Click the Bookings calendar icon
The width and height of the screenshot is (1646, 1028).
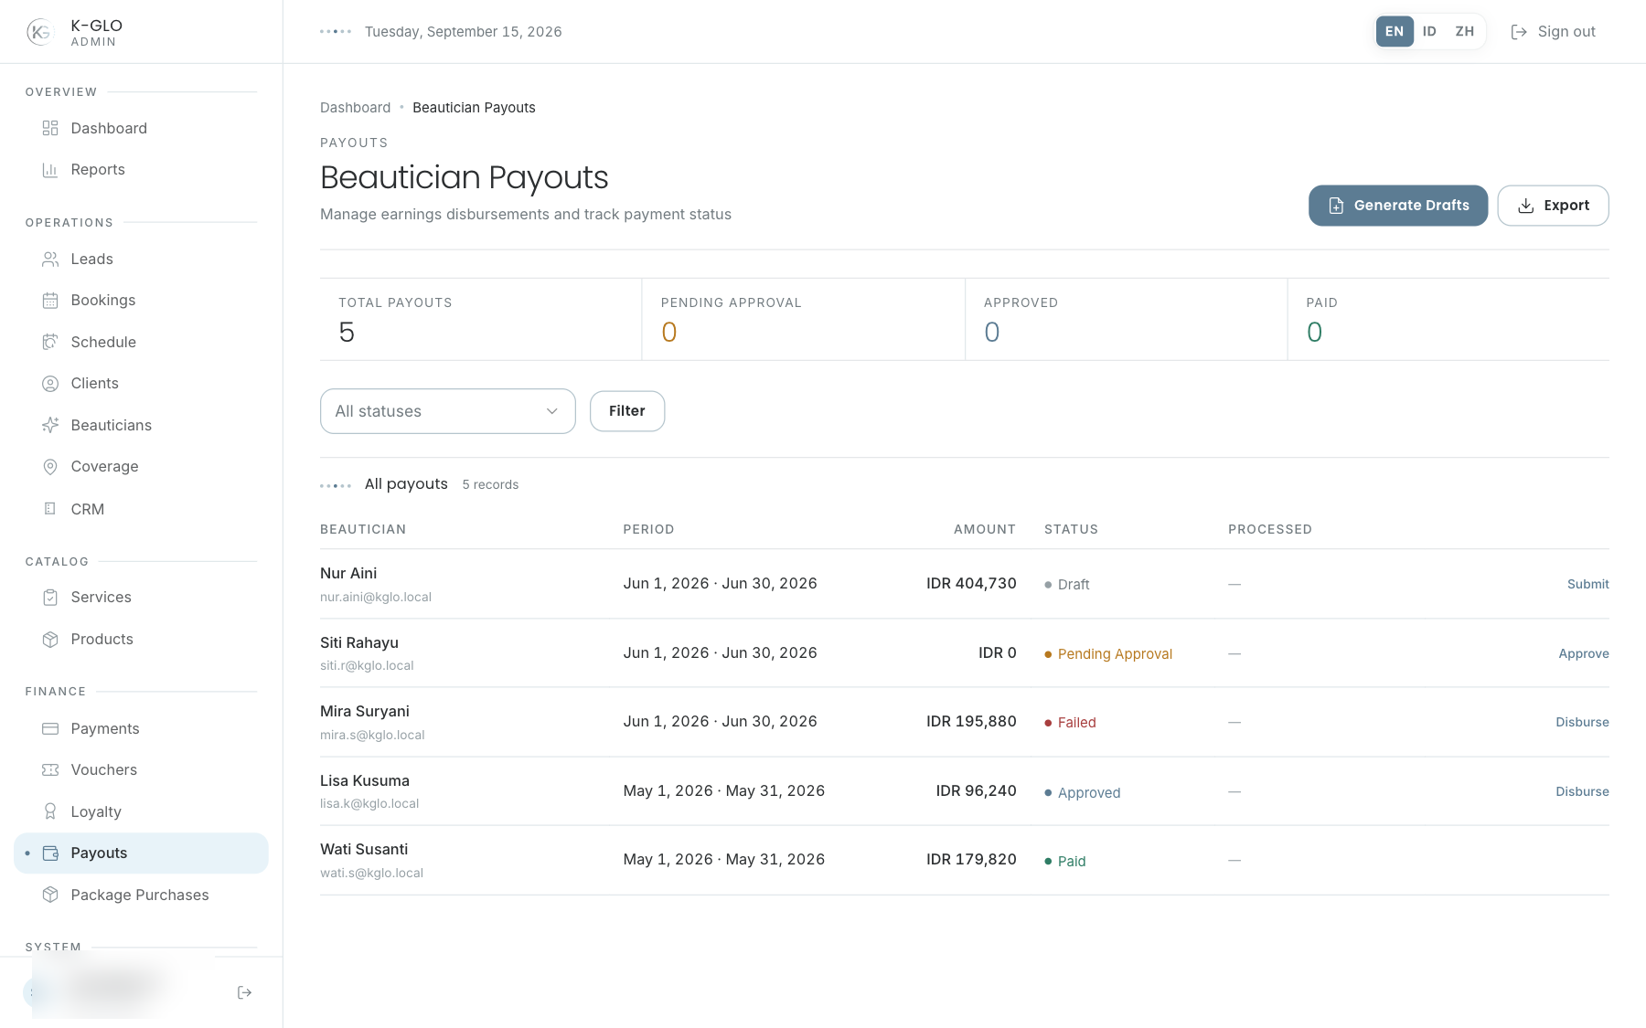pyautogui.click(x=50, y=301)
